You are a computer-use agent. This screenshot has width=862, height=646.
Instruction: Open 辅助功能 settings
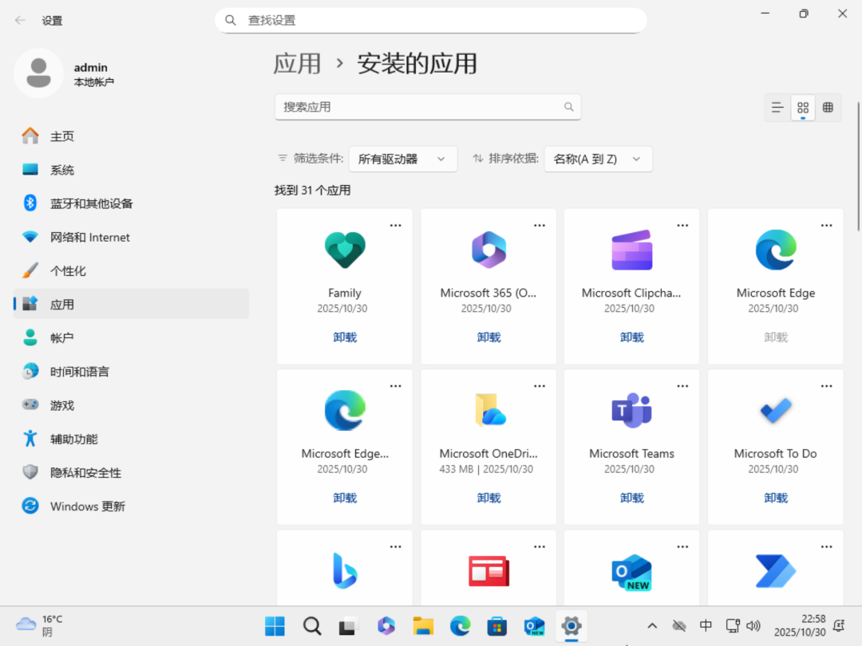(132, 439)
